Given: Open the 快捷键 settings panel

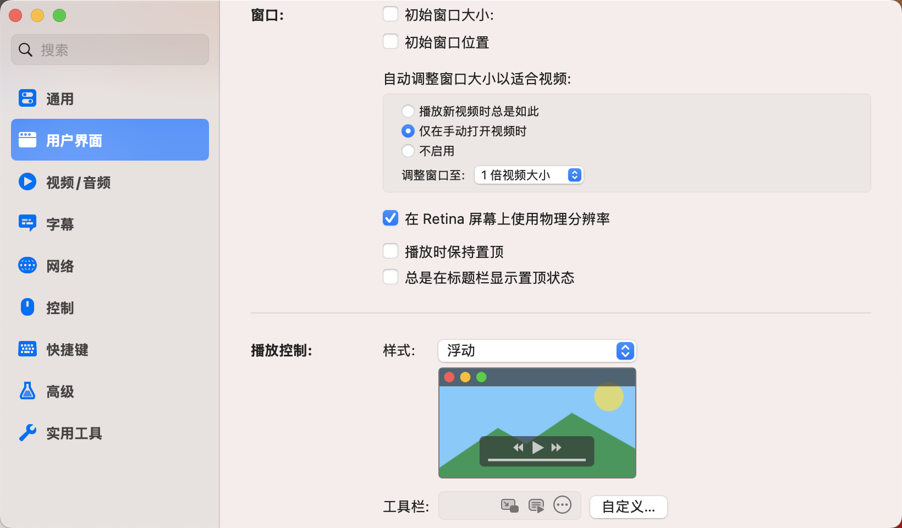Looking at the screenshot, I should [67, 349].
